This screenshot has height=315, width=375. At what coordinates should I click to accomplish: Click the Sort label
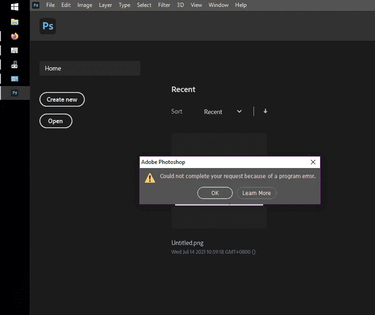[x=177, y=112]
